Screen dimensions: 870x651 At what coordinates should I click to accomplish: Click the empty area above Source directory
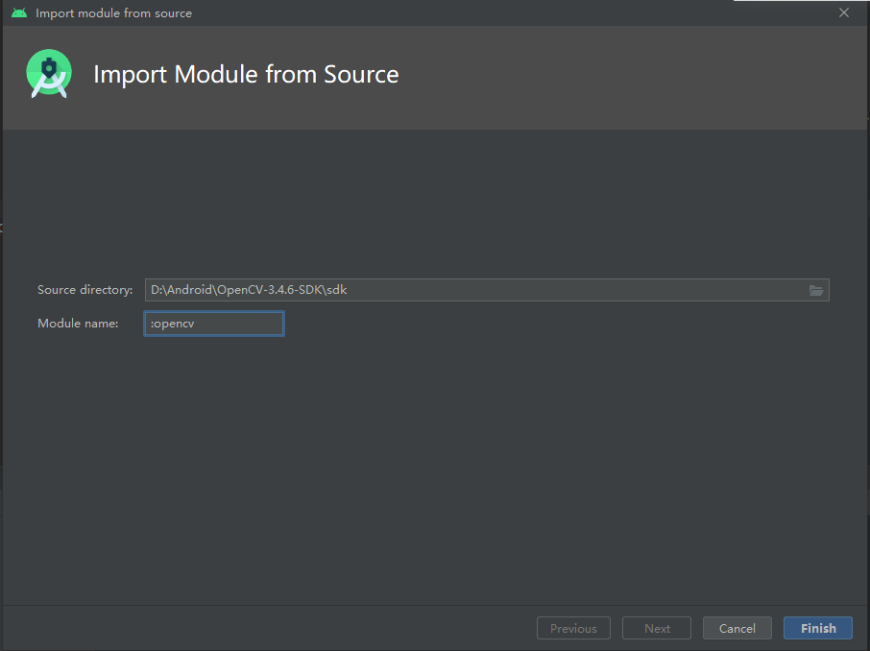pyautogui.click(x=432, y=202)
